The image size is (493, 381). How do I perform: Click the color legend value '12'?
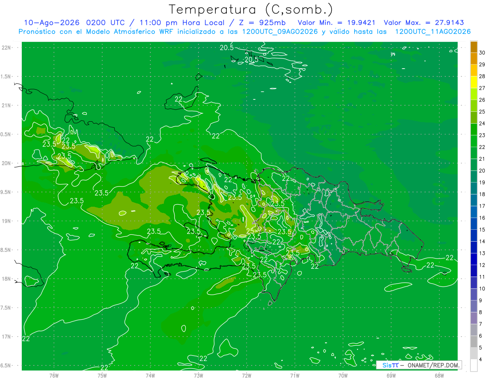(x=482, y=265)
